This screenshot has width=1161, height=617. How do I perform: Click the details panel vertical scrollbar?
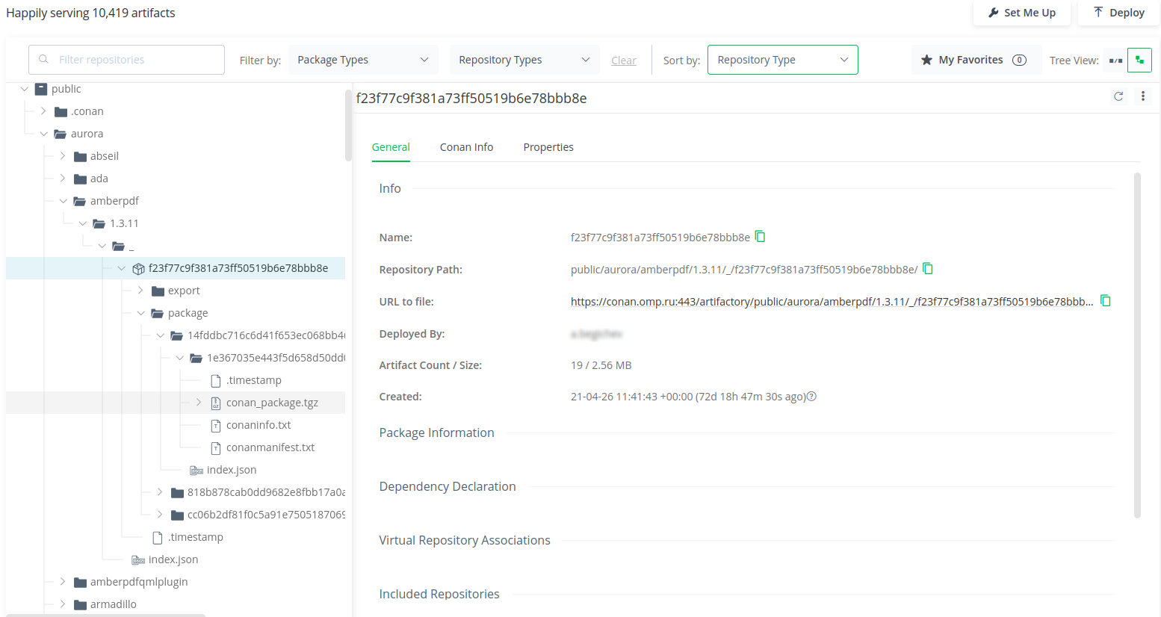point(1137,345)
